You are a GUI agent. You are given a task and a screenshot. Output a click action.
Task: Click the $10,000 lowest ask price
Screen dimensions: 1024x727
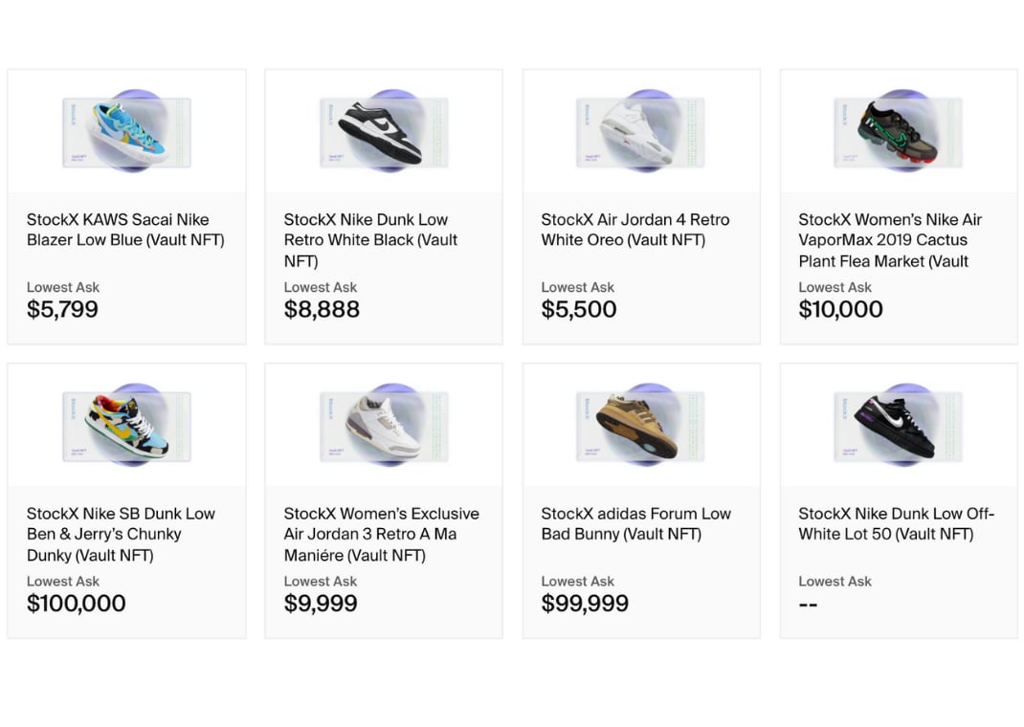(840, 309)
